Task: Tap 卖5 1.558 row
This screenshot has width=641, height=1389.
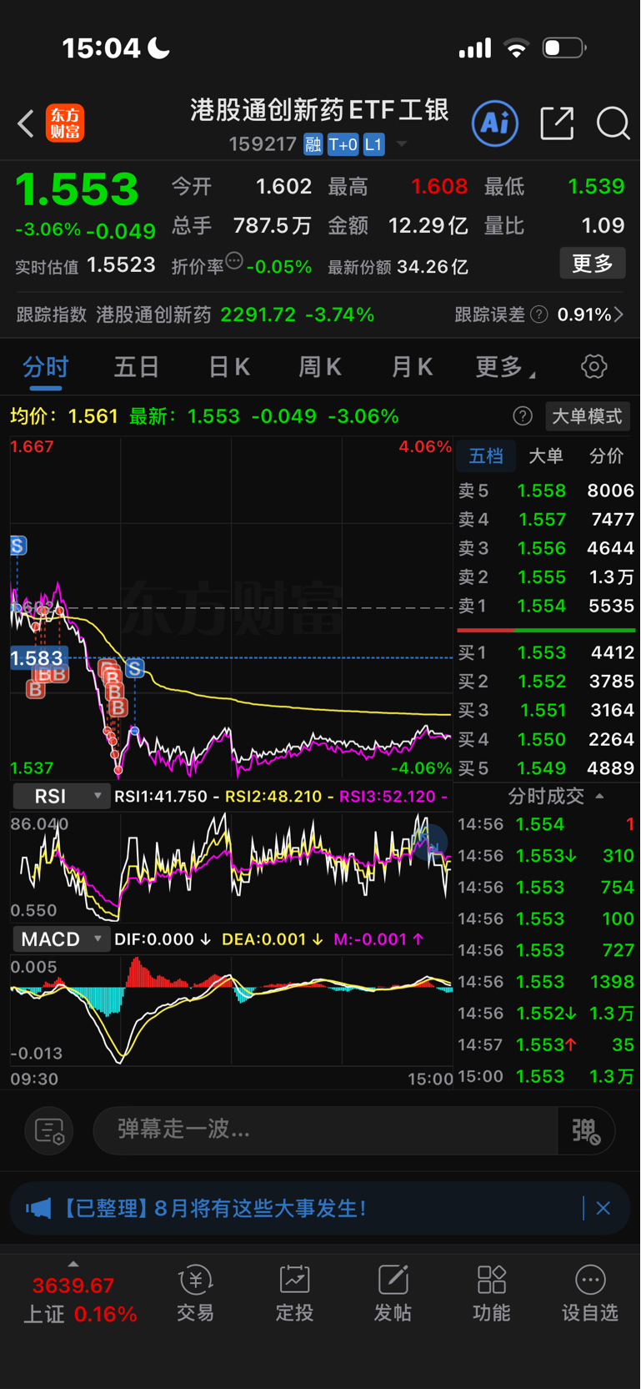Action: click(546, 491)
